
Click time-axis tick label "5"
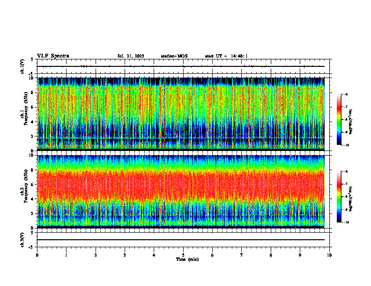point(183,255)
